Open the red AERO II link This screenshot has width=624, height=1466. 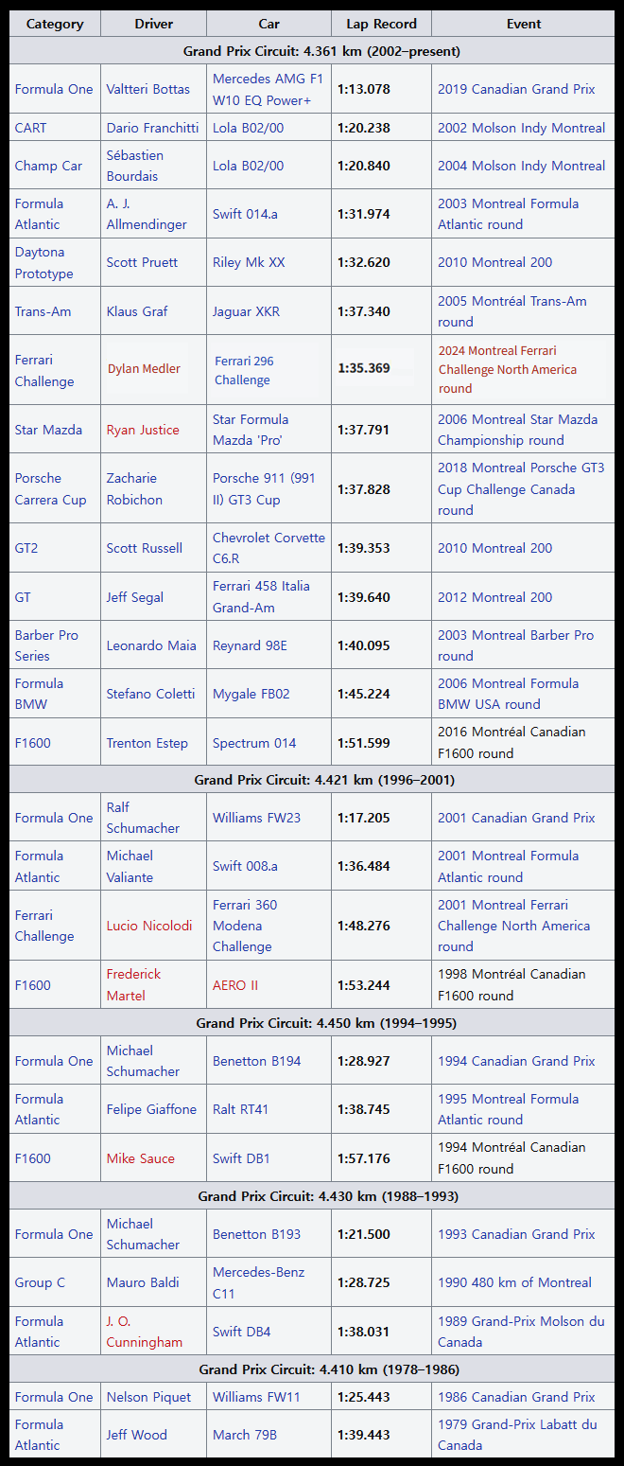(x=235, y=985)
